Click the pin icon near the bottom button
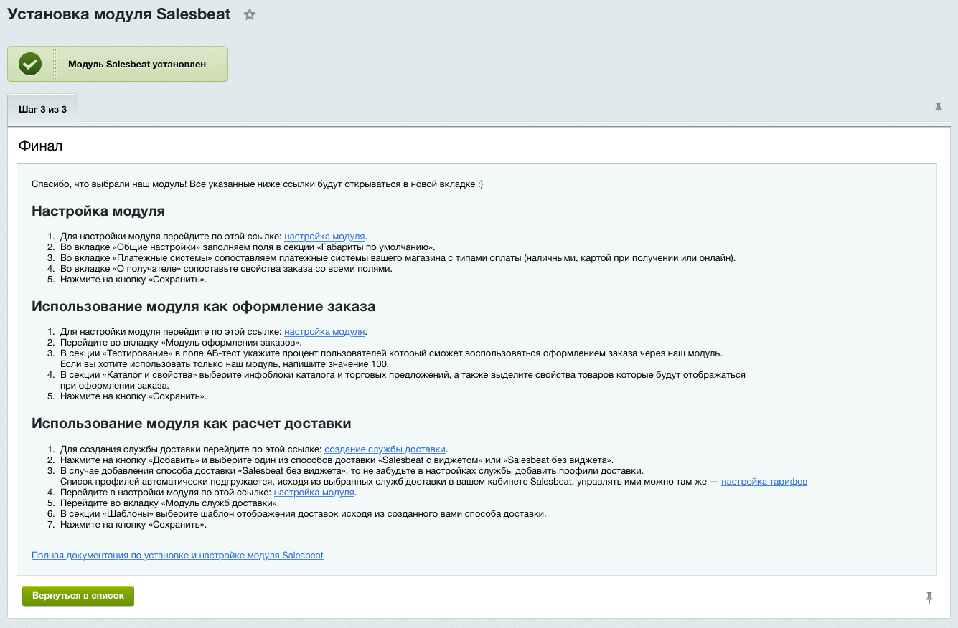 pyautogui.click(x=930, y=597)
